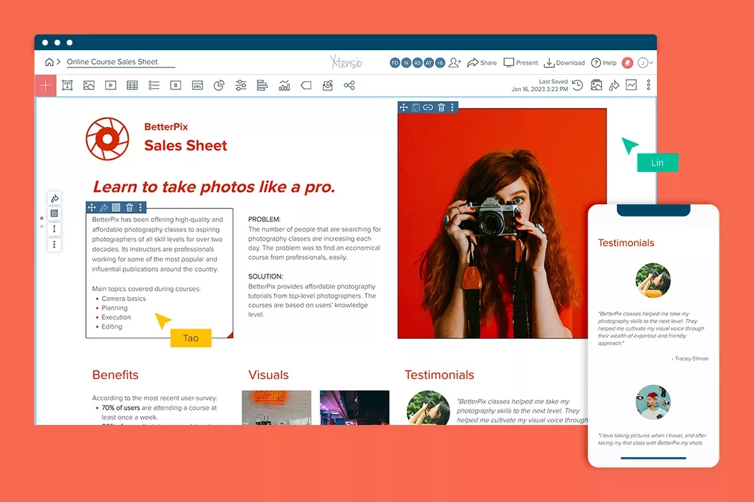Open Present mode
The image size is (754, 502).
pos(521,63)
